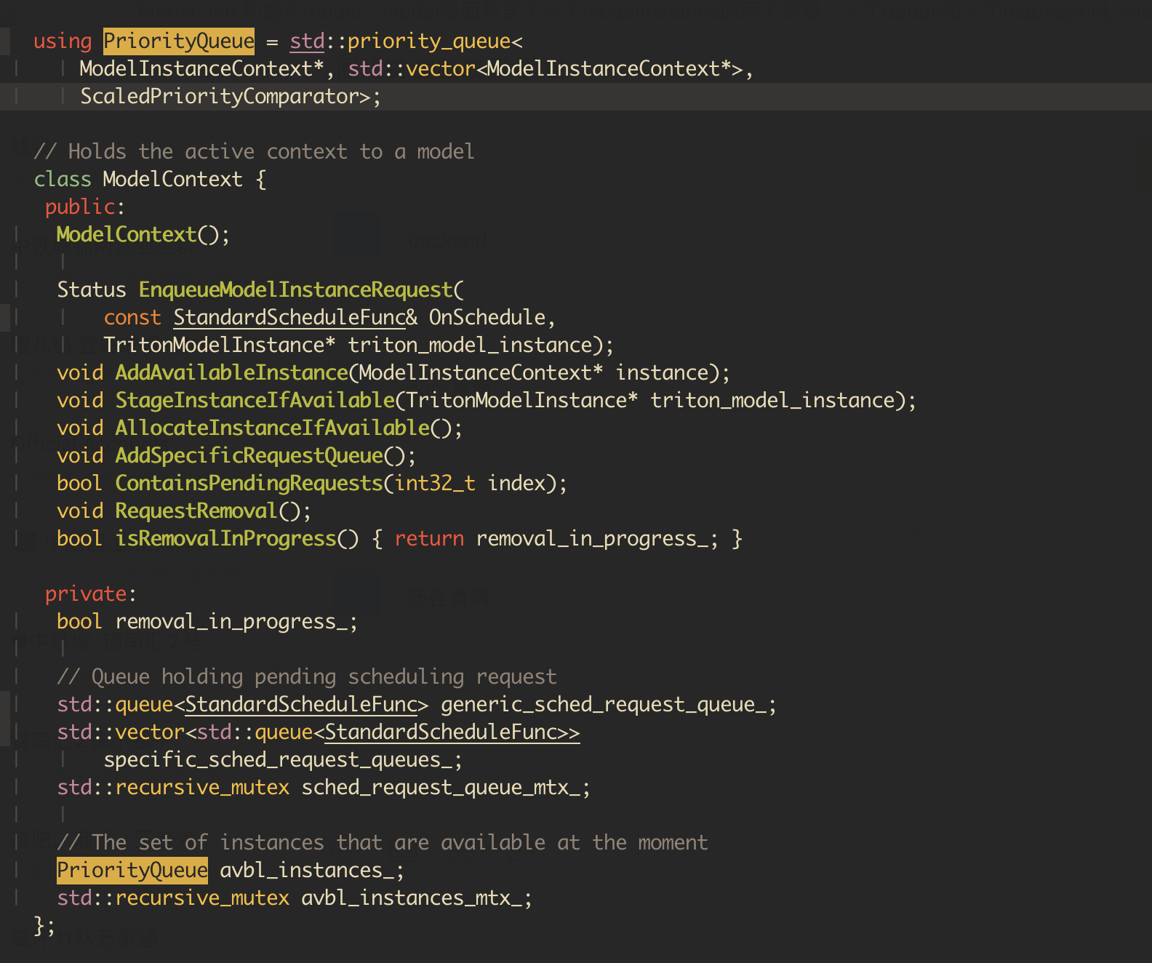Click the 'Queue holding pending scheduling request' comment
Image resolution: width=1152 pixels, height=963 pixels.
point(307,677)
